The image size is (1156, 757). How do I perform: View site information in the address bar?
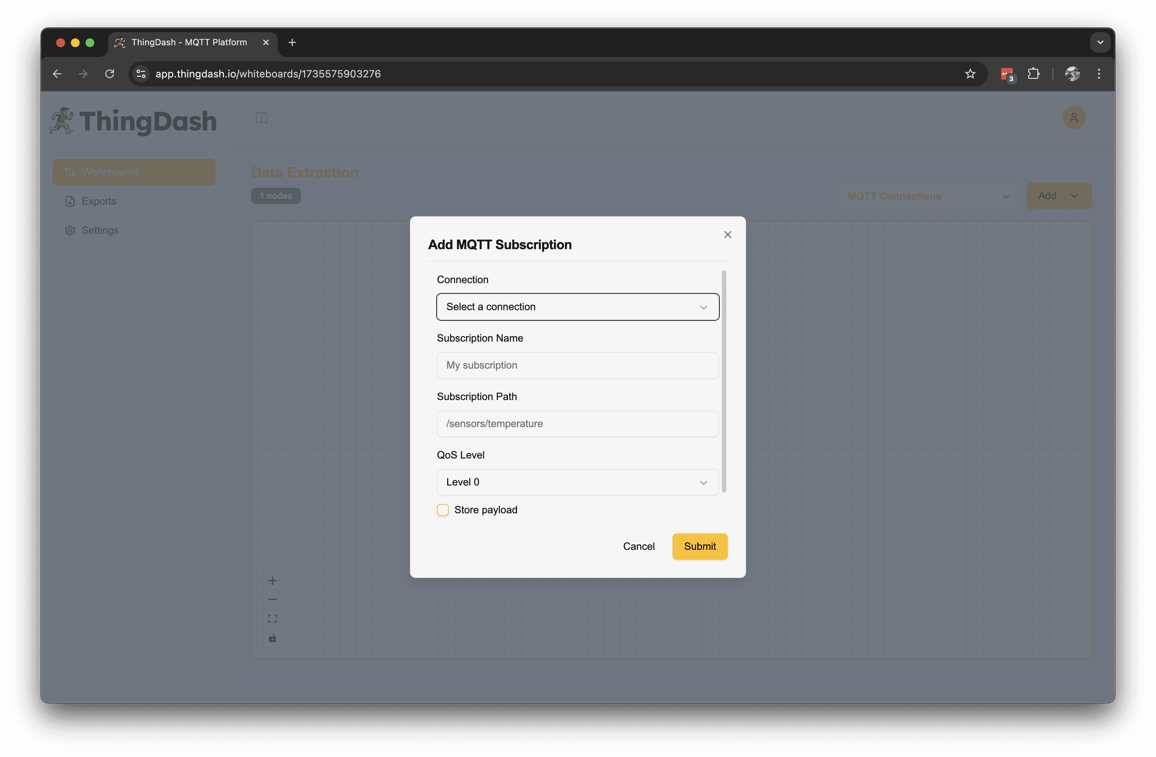(x=141, y=74)
